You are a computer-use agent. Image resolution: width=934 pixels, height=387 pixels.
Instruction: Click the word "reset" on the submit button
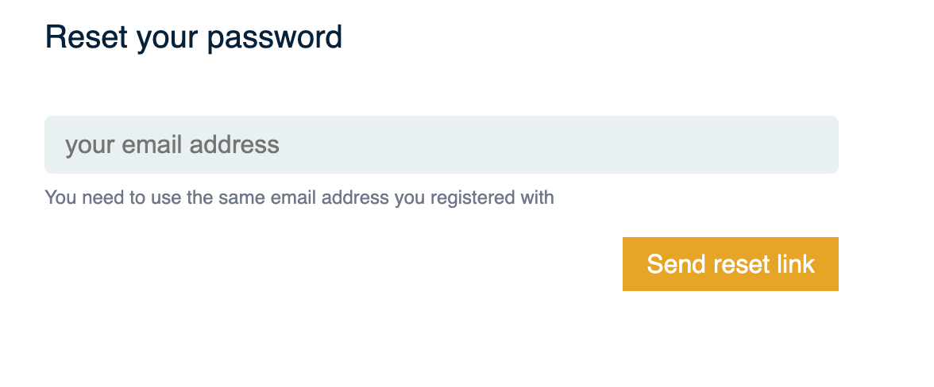pos(739,264)
